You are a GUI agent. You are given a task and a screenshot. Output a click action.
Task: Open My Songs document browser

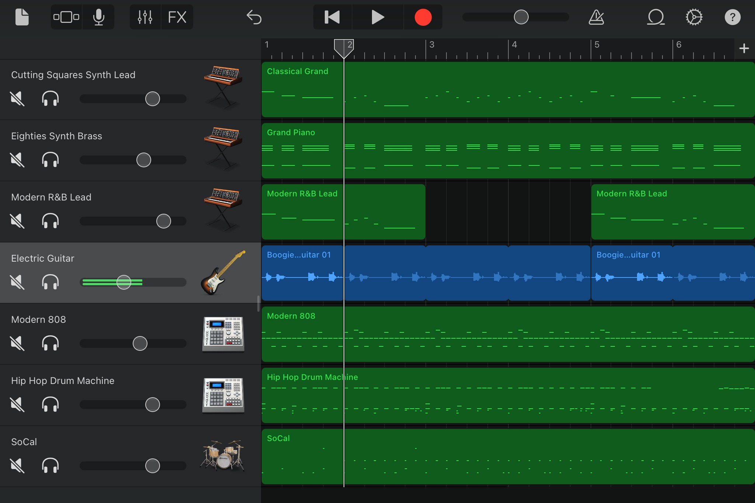[22, 17]
